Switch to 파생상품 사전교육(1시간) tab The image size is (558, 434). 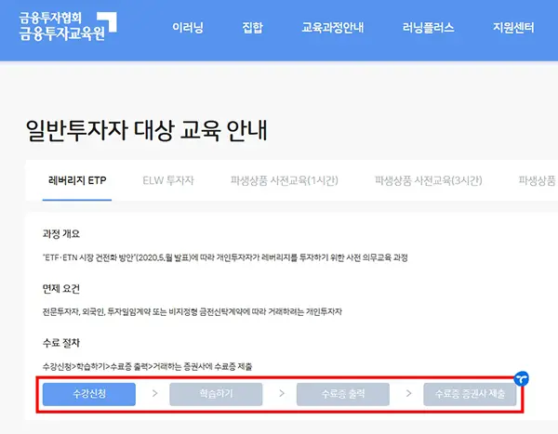pyautogui.click(x=284, y=180)
